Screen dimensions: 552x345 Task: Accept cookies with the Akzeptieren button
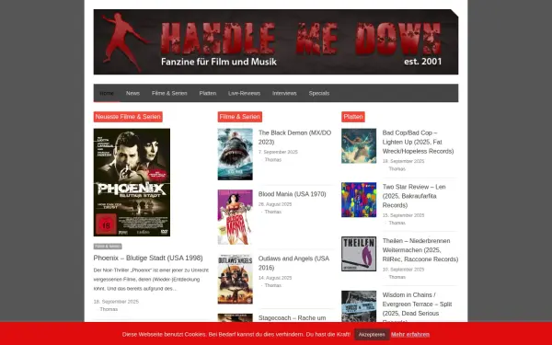click(372, 335)
